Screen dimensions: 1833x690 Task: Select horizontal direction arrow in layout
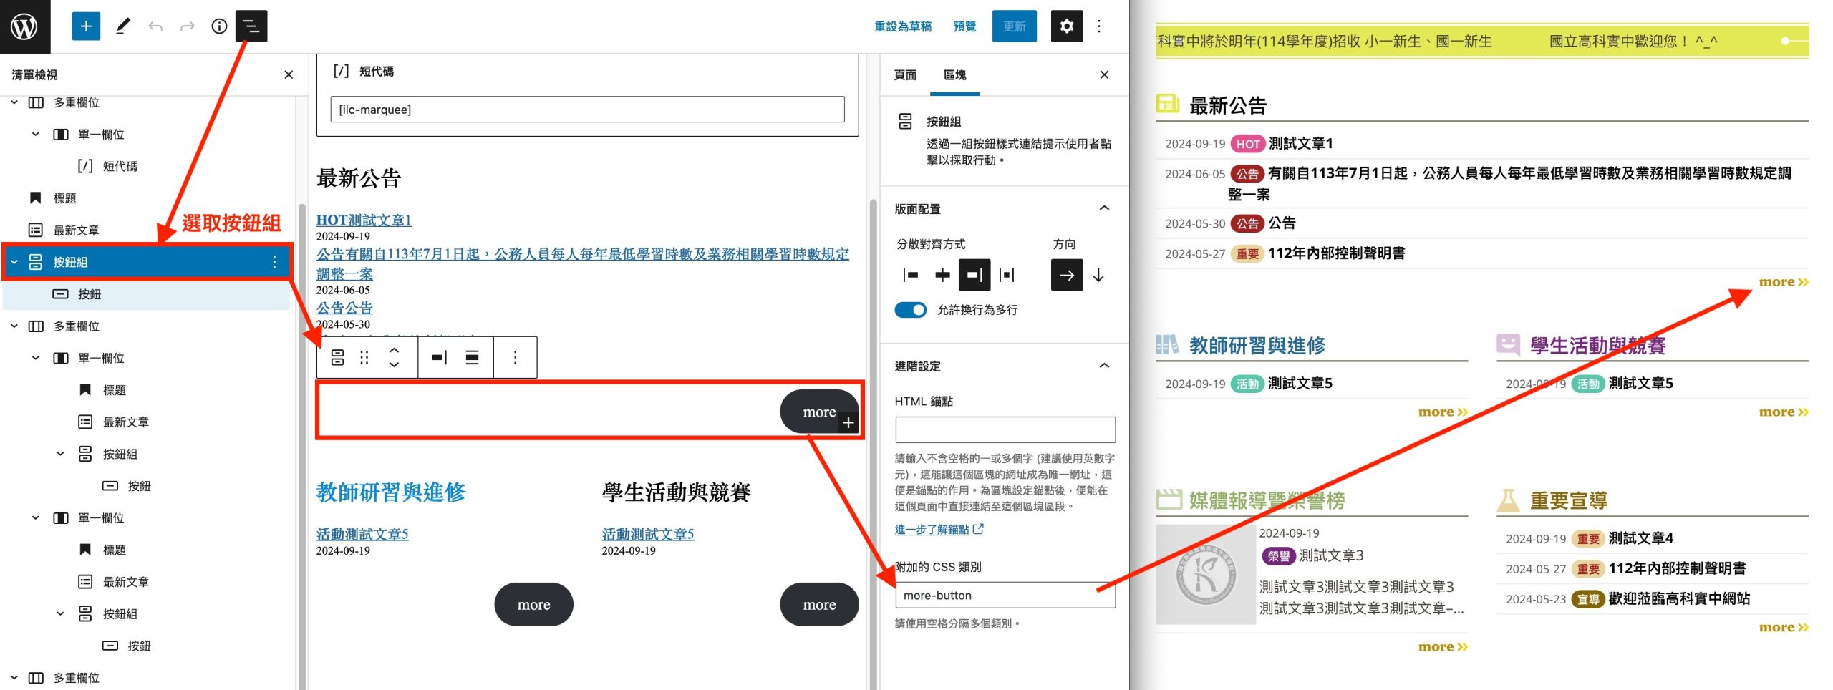(x=1066, y=275)
